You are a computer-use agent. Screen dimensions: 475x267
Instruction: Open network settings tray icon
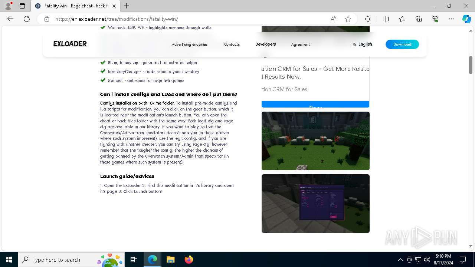pyautogui.click(x=418, y=260)
